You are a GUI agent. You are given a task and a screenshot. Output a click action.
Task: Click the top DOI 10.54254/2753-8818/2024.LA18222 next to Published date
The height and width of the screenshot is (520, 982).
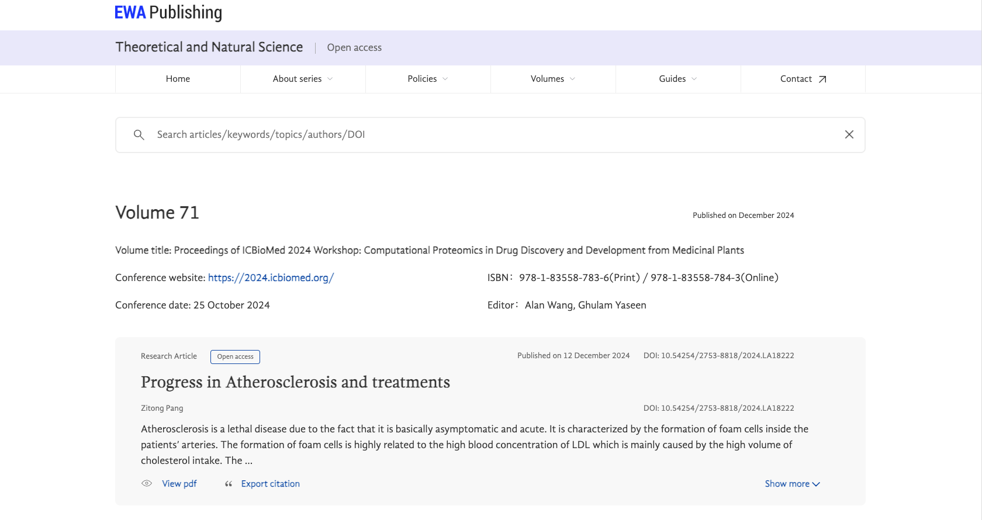pyautogui.click(x=719, y=355)
